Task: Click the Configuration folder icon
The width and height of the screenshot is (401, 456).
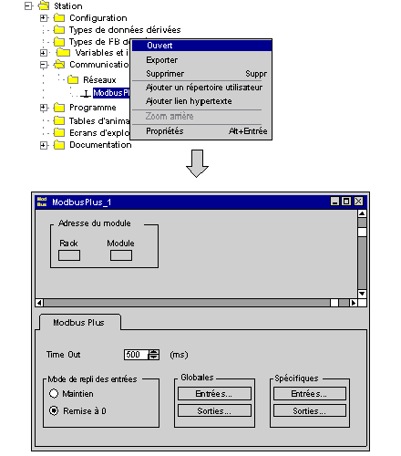Action: pos(59,18)
